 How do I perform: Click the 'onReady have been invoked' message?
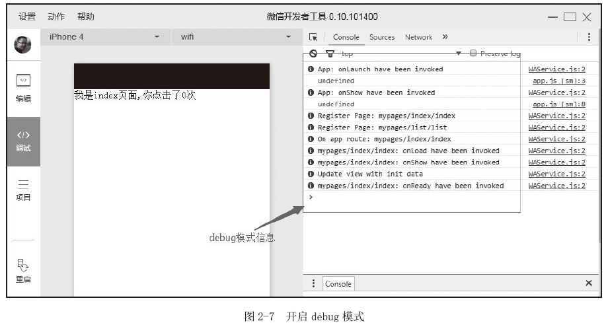click(410, 186)
